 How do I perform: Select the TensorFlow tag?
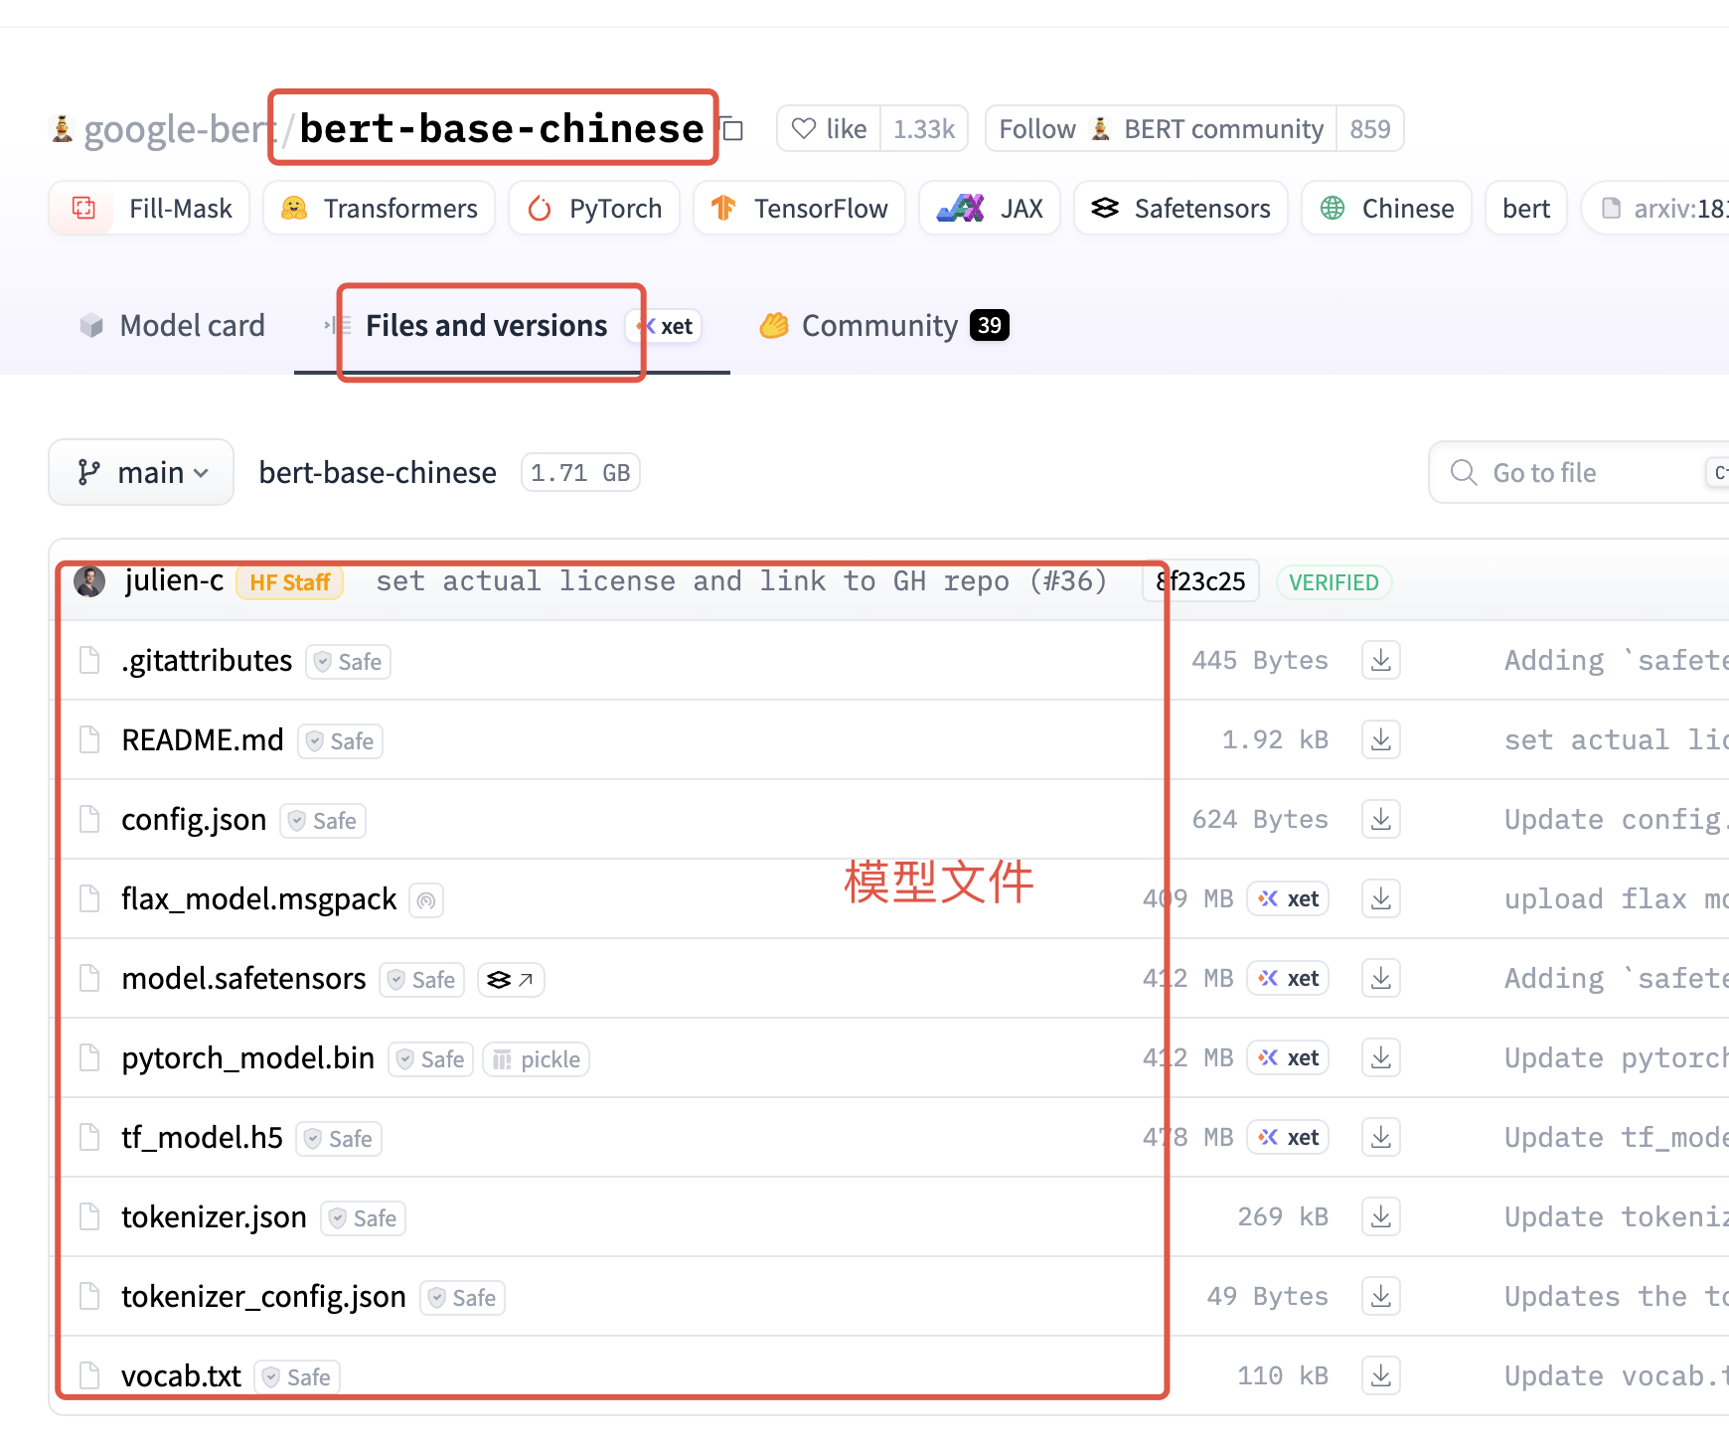799,209
